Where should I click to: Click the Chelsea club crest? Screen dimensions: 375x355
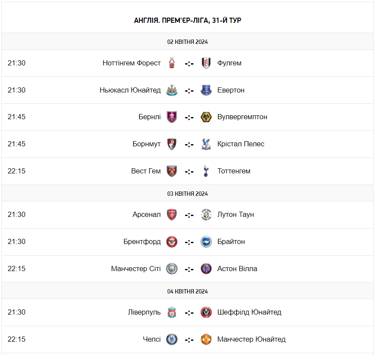pyautogui.click(x=172, y=340)
